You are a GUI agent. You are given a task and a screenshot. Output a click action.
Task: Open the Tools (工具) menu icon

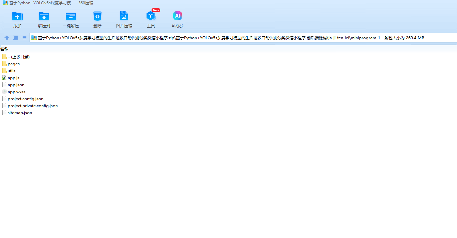point(151,16)
